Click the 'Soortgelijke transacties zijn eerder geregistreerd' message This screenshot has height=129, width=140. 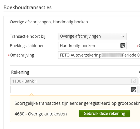pyautogui.click(x=77, y=103)
